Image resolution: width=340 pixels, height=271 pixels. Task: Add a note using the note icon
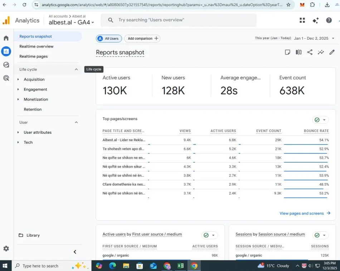pos(287,52)
